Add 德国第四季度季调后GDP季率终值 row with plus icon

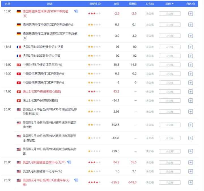pos(190,25)
